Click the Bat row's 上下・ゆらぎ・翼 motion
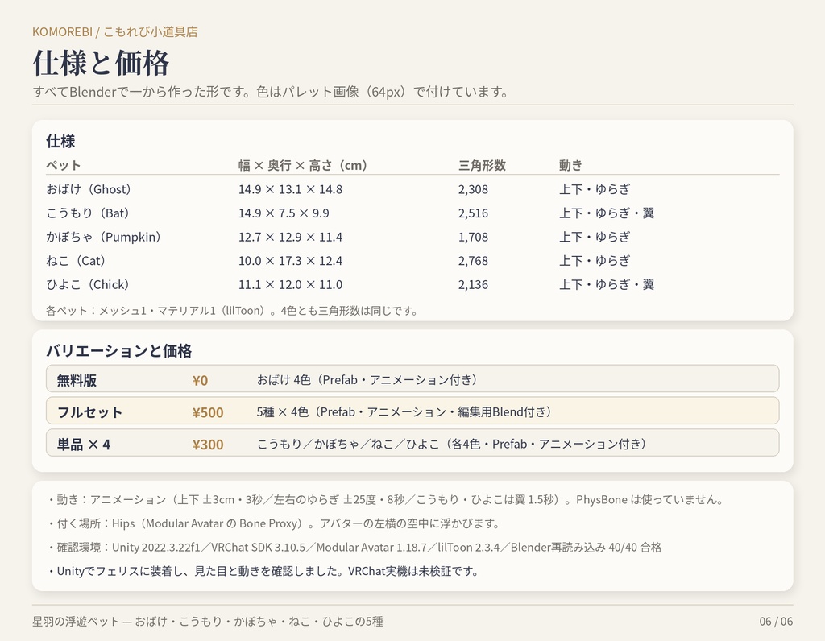Screen dimensions: 825x641 (607, 213)
